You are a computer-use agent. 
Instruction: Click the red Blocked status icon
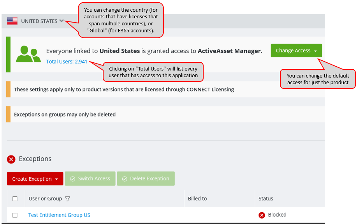[x=262, y=215]
